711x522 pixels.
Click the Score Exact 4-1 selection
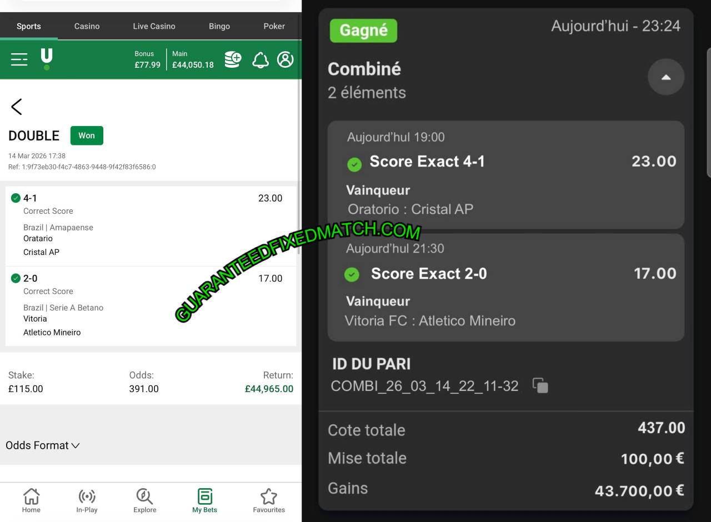click(427, 162)
